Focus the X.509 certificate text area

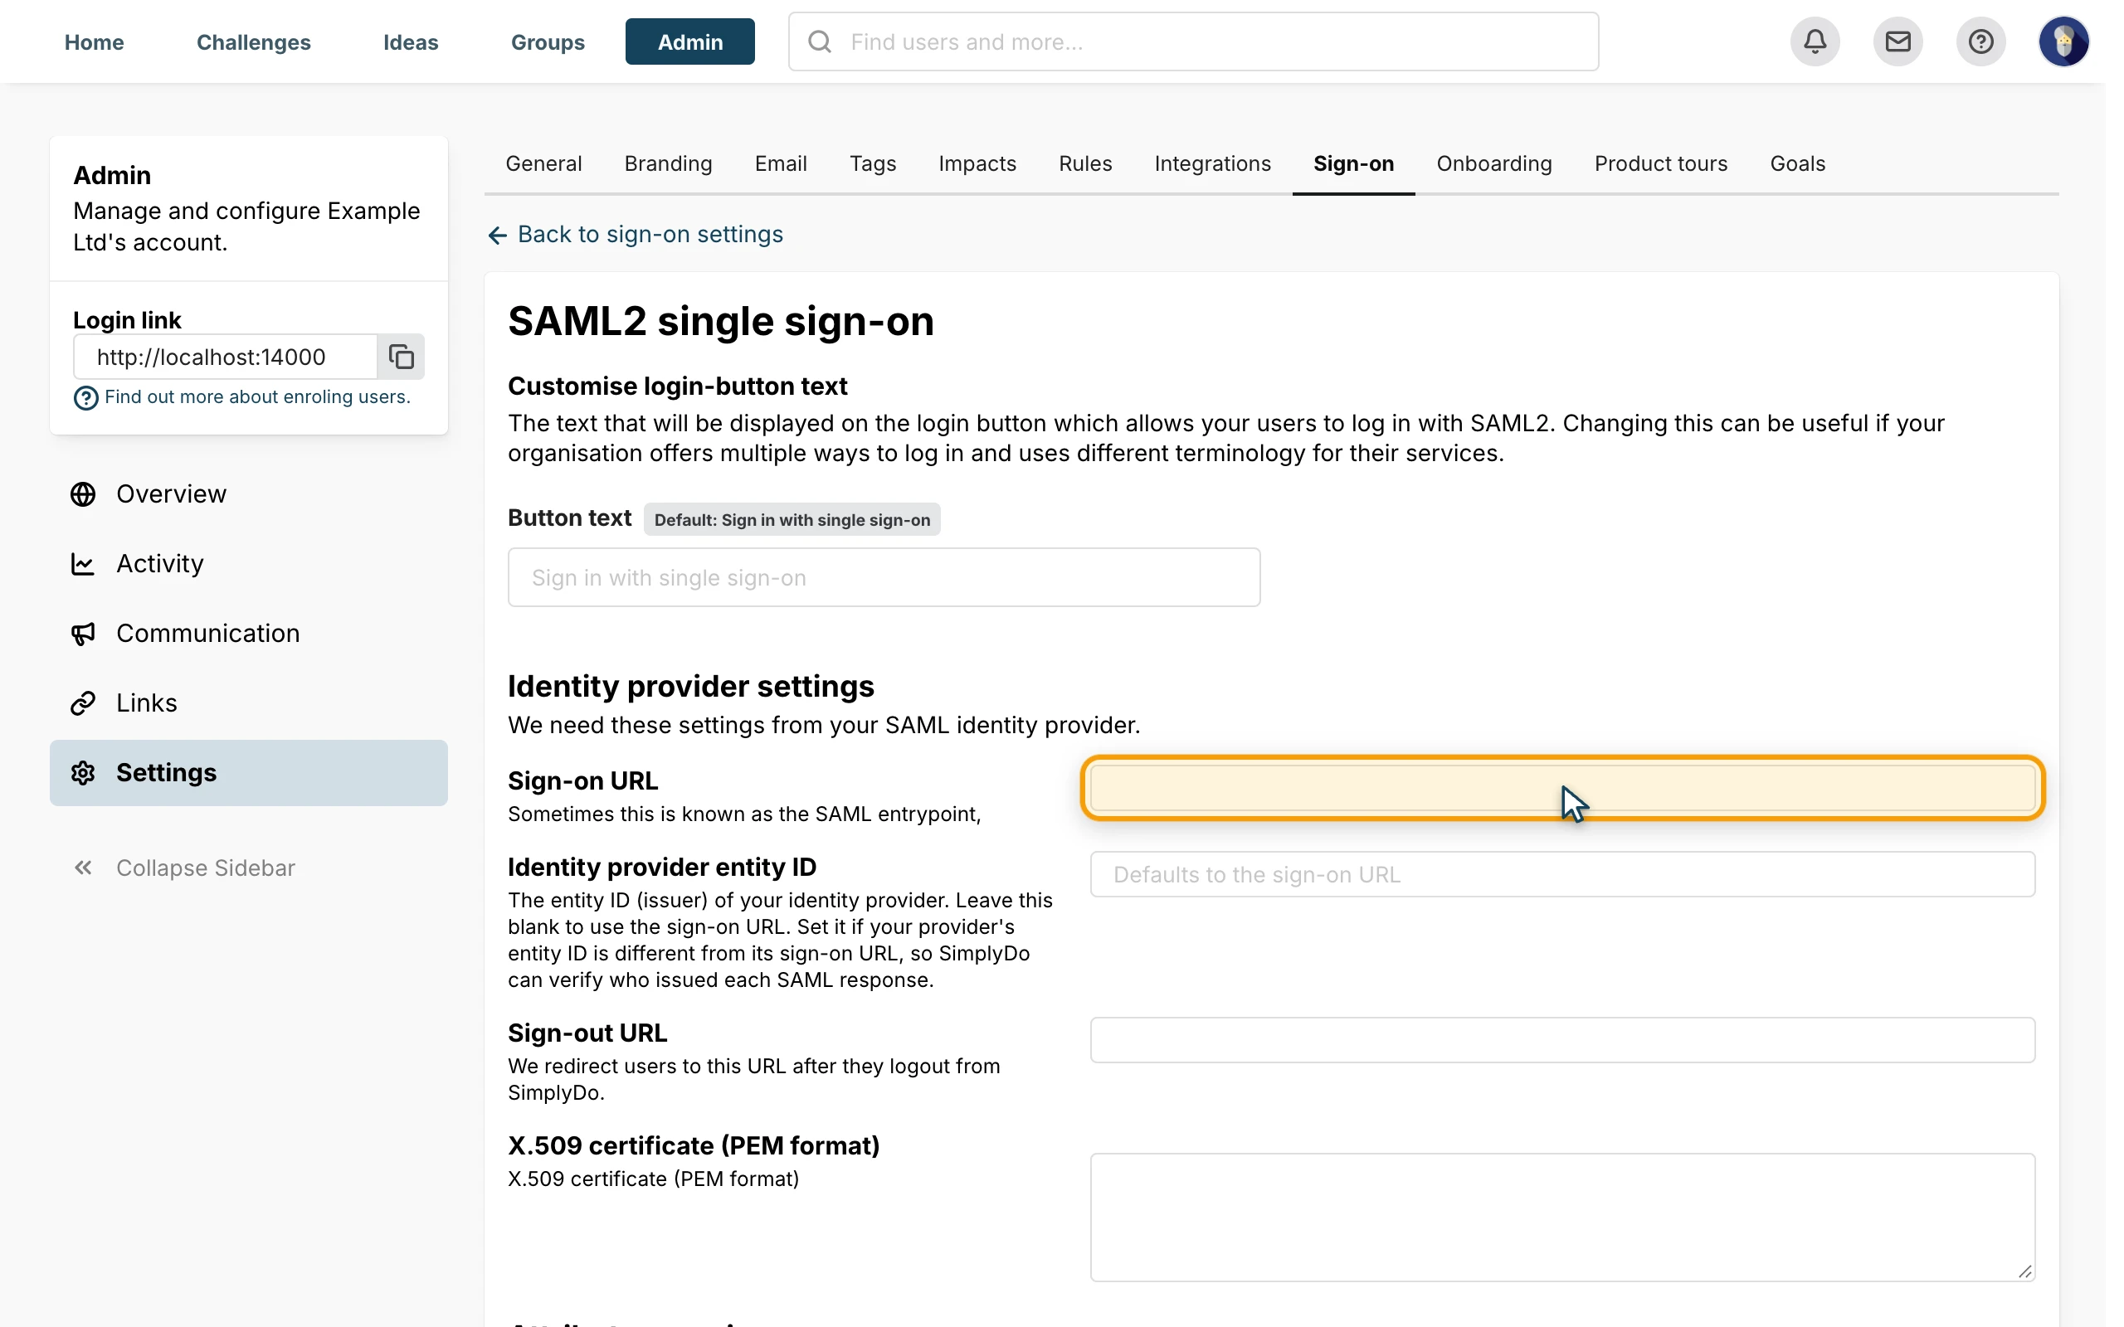[x=1562, y=1218]
